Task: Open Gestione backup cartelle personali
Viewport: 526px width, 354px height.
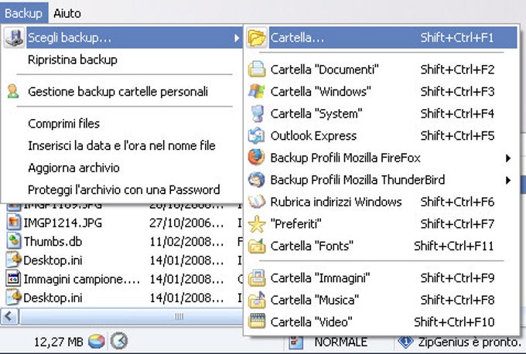Action: (x=123, y=91)
